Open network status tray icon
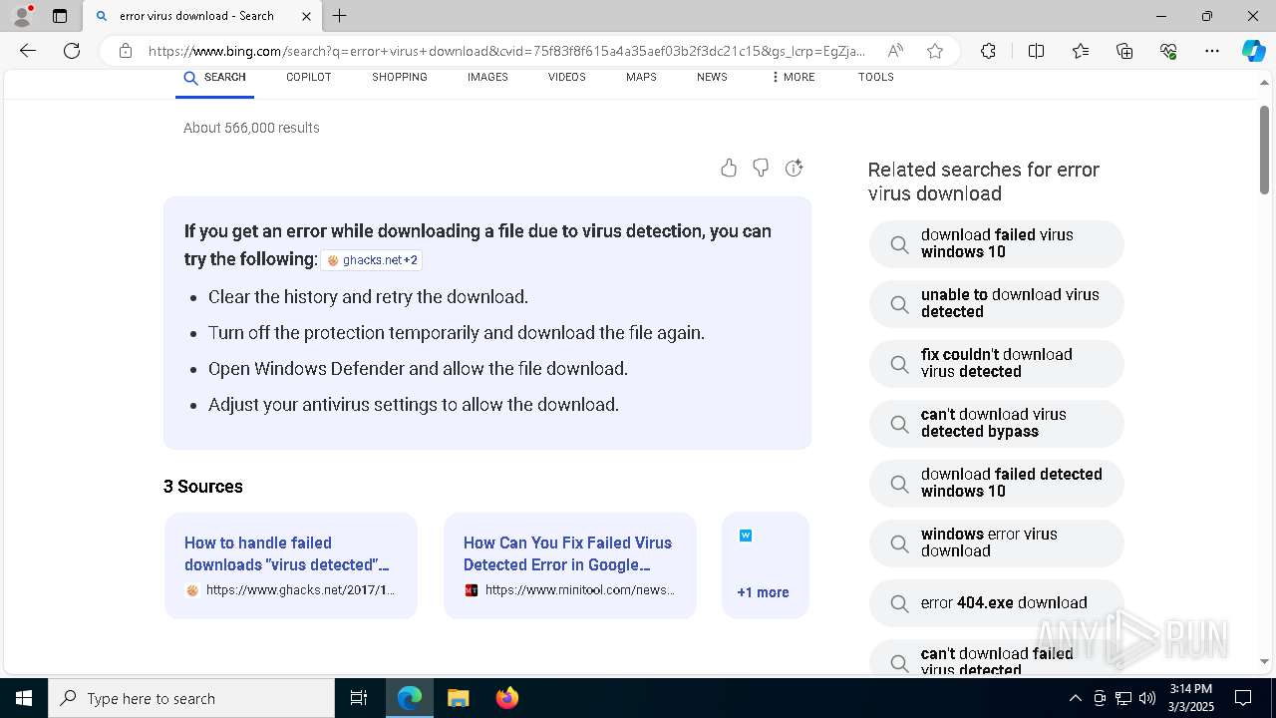The width and height of the screenshot is (1276, 718). click(1123, 698)
